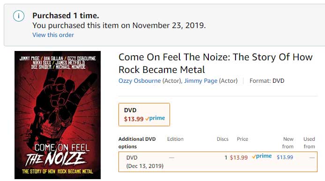Select DVD (Dec 13, 2019) option row
Screen dimensions: 325x181
tap(218, 162)
